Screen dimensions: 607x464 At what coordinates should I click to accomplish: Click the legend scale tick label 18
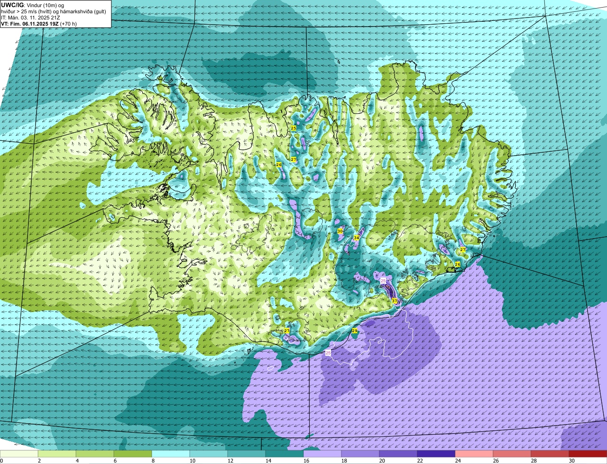click(x=344, y=461)
